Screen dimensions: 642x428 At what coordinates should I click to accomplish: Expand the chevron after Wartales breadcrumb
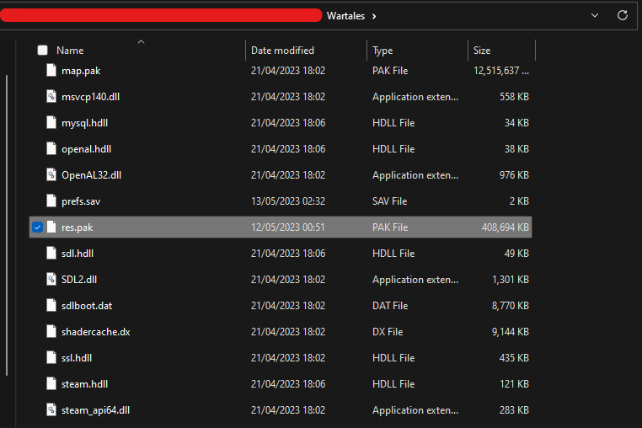[x=374, y=16]
